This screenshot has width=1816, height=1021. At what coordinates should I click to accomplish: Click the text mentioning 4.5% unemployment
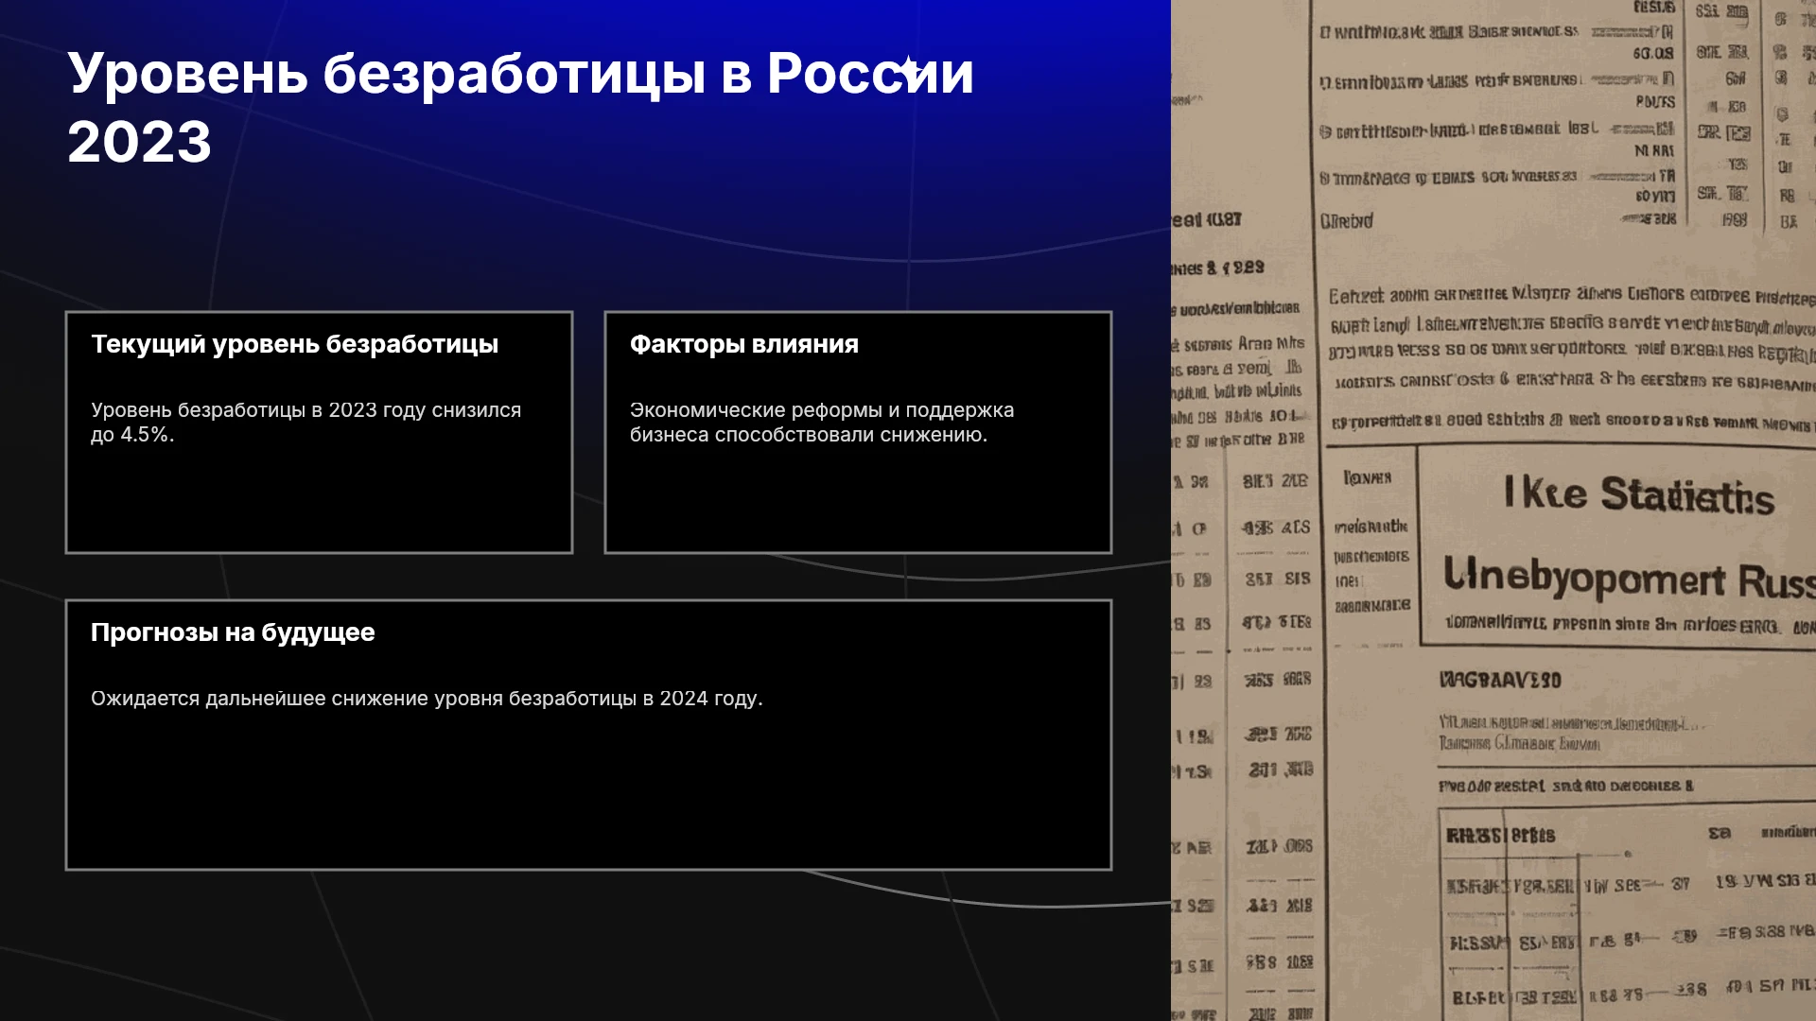point(306,423)
